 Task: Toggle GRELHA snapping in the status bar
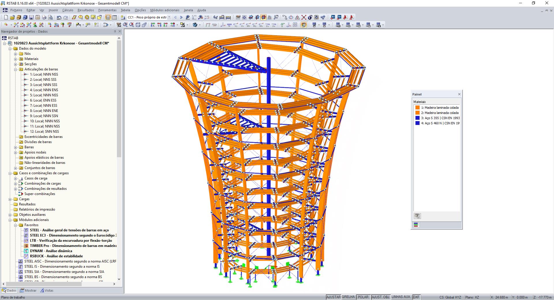348,297
